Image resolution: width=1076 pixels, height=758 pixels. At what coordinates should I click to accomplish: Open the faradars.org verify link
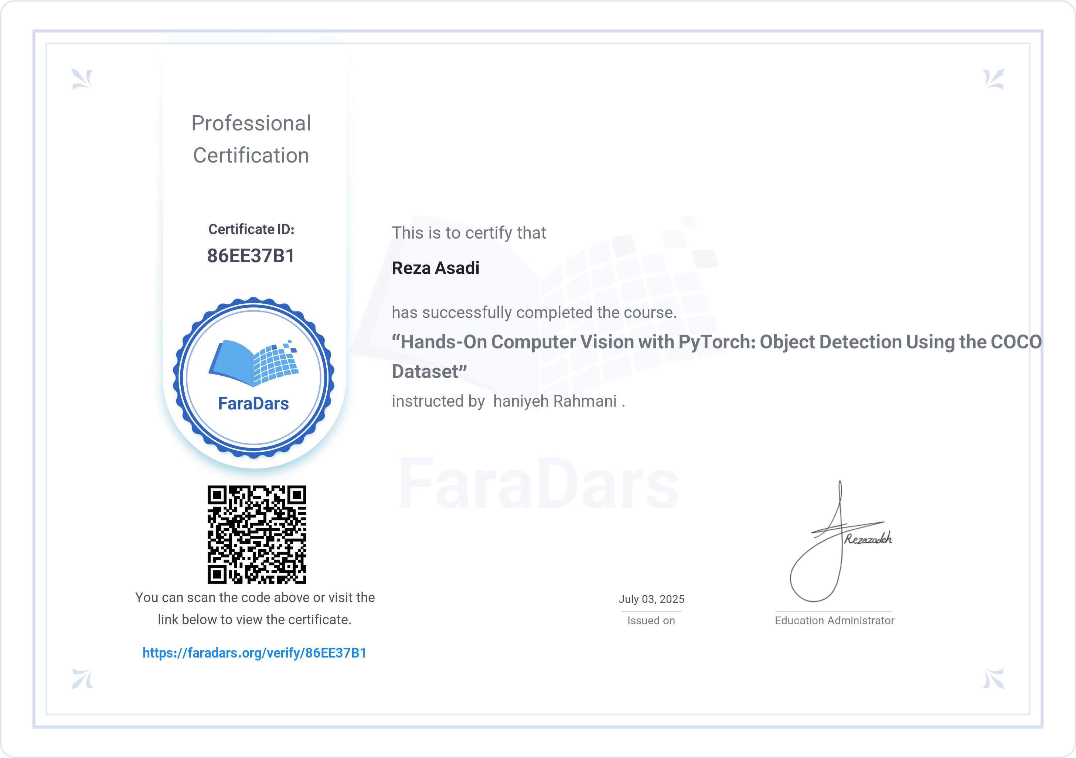point(254,653)
